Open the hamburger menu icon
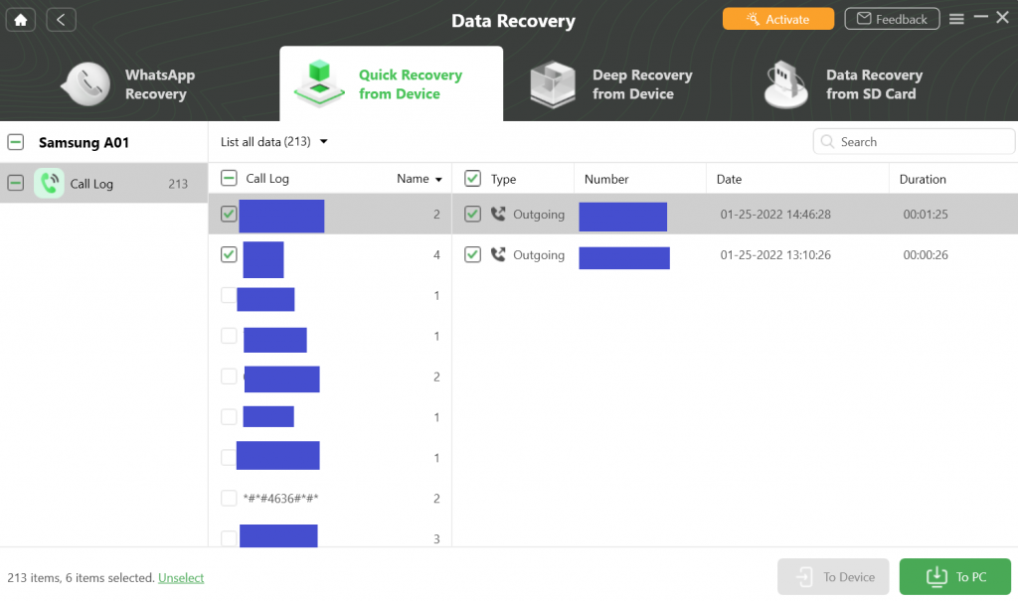This screenshot has width=1018, height=601. (x=956, y=19)
